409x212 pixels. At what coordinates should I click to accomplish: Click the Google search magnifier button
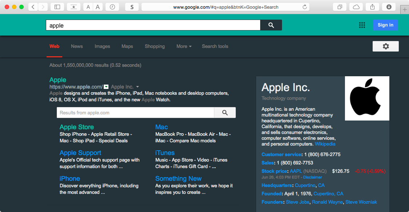click(x=271, y=25)
